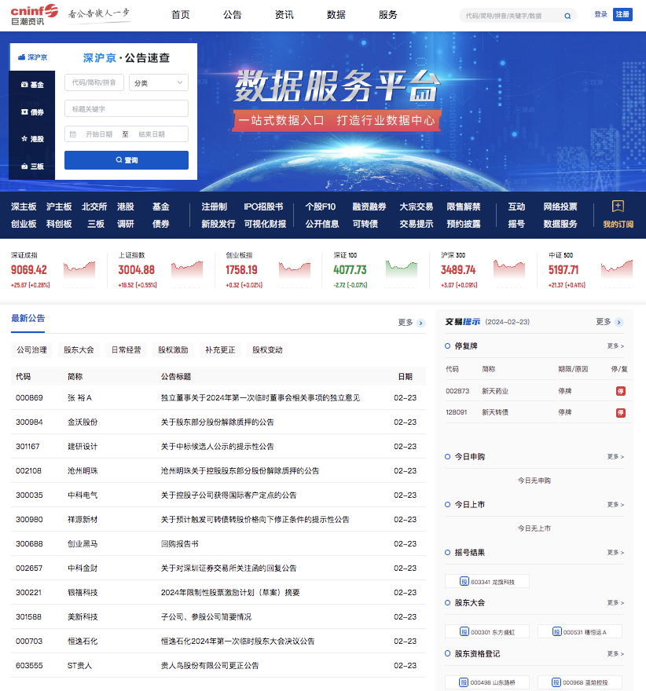The width and height of the screenshot is (646, 691).
Task: Open IPO招股书 link
Action: (263, 207)
